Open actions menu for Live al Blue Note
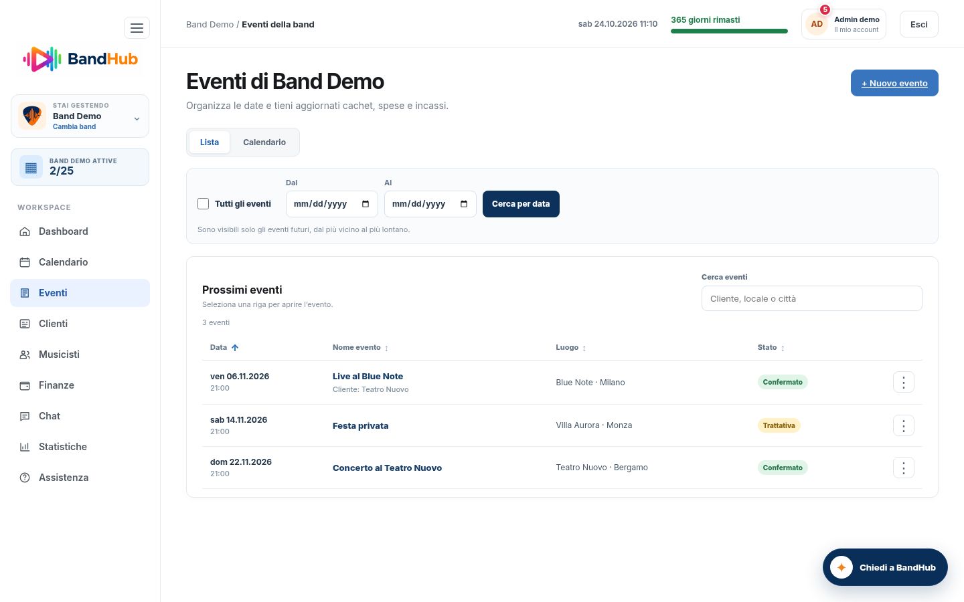This screenshot has width=964, height=602. [x=904, y=382]
